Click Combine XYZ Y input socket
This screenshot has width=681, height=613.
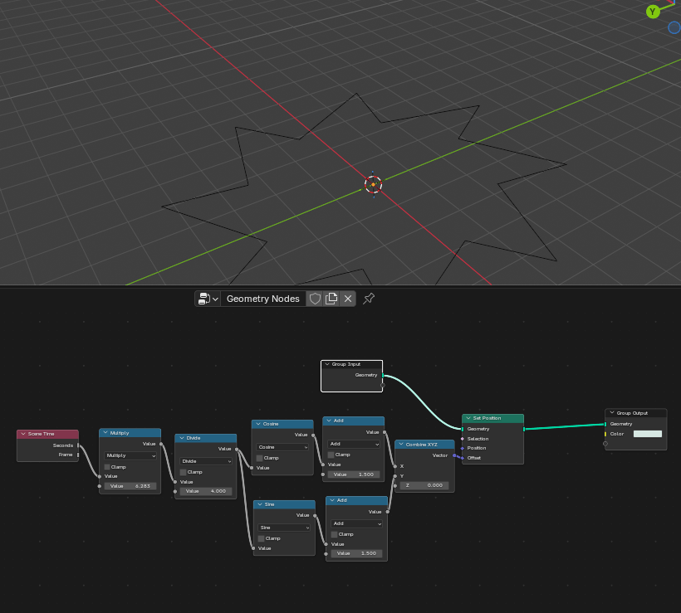click(x=394, y=476)
